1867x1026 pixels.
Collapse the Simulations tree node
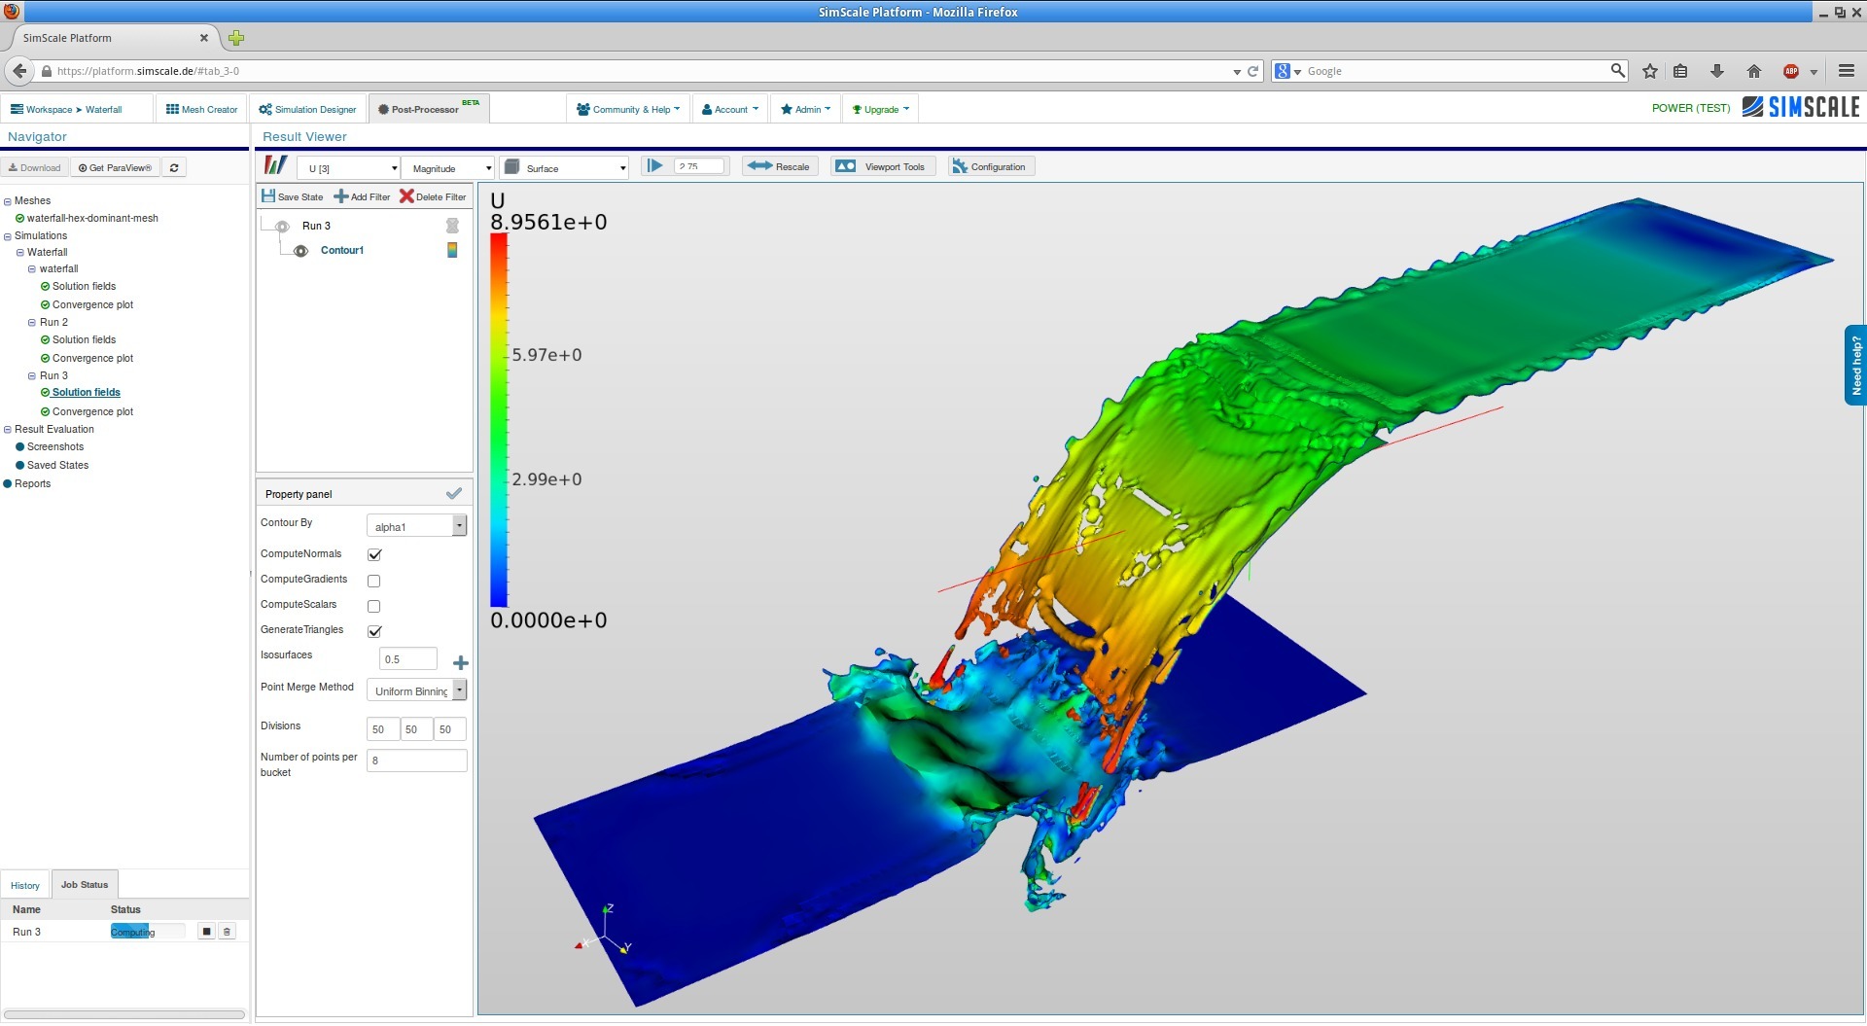pos(8,235)
